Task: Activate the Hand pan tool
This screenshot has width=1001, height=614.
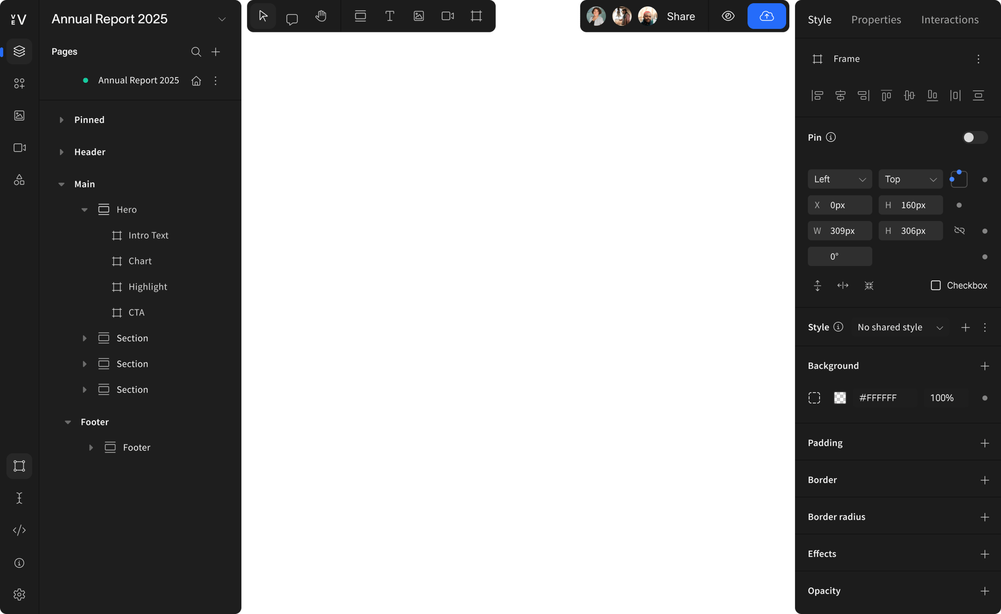Action: pyautogui.click(x=321, y=16)
